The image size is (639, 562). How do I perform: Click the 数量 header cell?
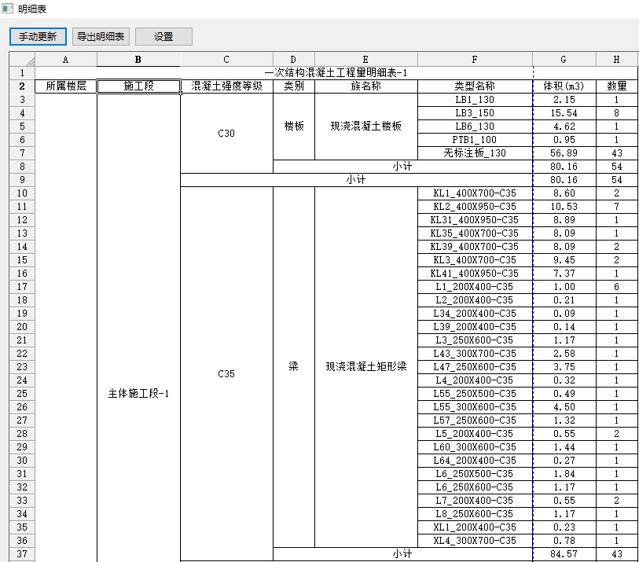pos(616,86)
